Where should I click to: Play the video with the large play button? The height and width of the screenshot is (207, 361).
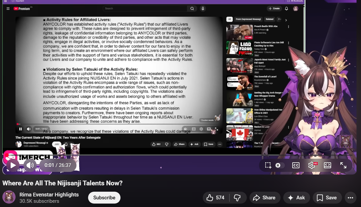click(x=13, y=165)
